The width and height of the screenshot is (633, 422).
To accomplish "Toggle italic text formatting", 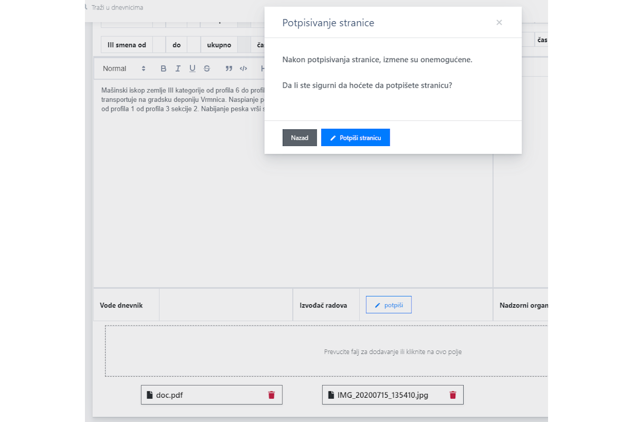I will [x=178, y=69].
